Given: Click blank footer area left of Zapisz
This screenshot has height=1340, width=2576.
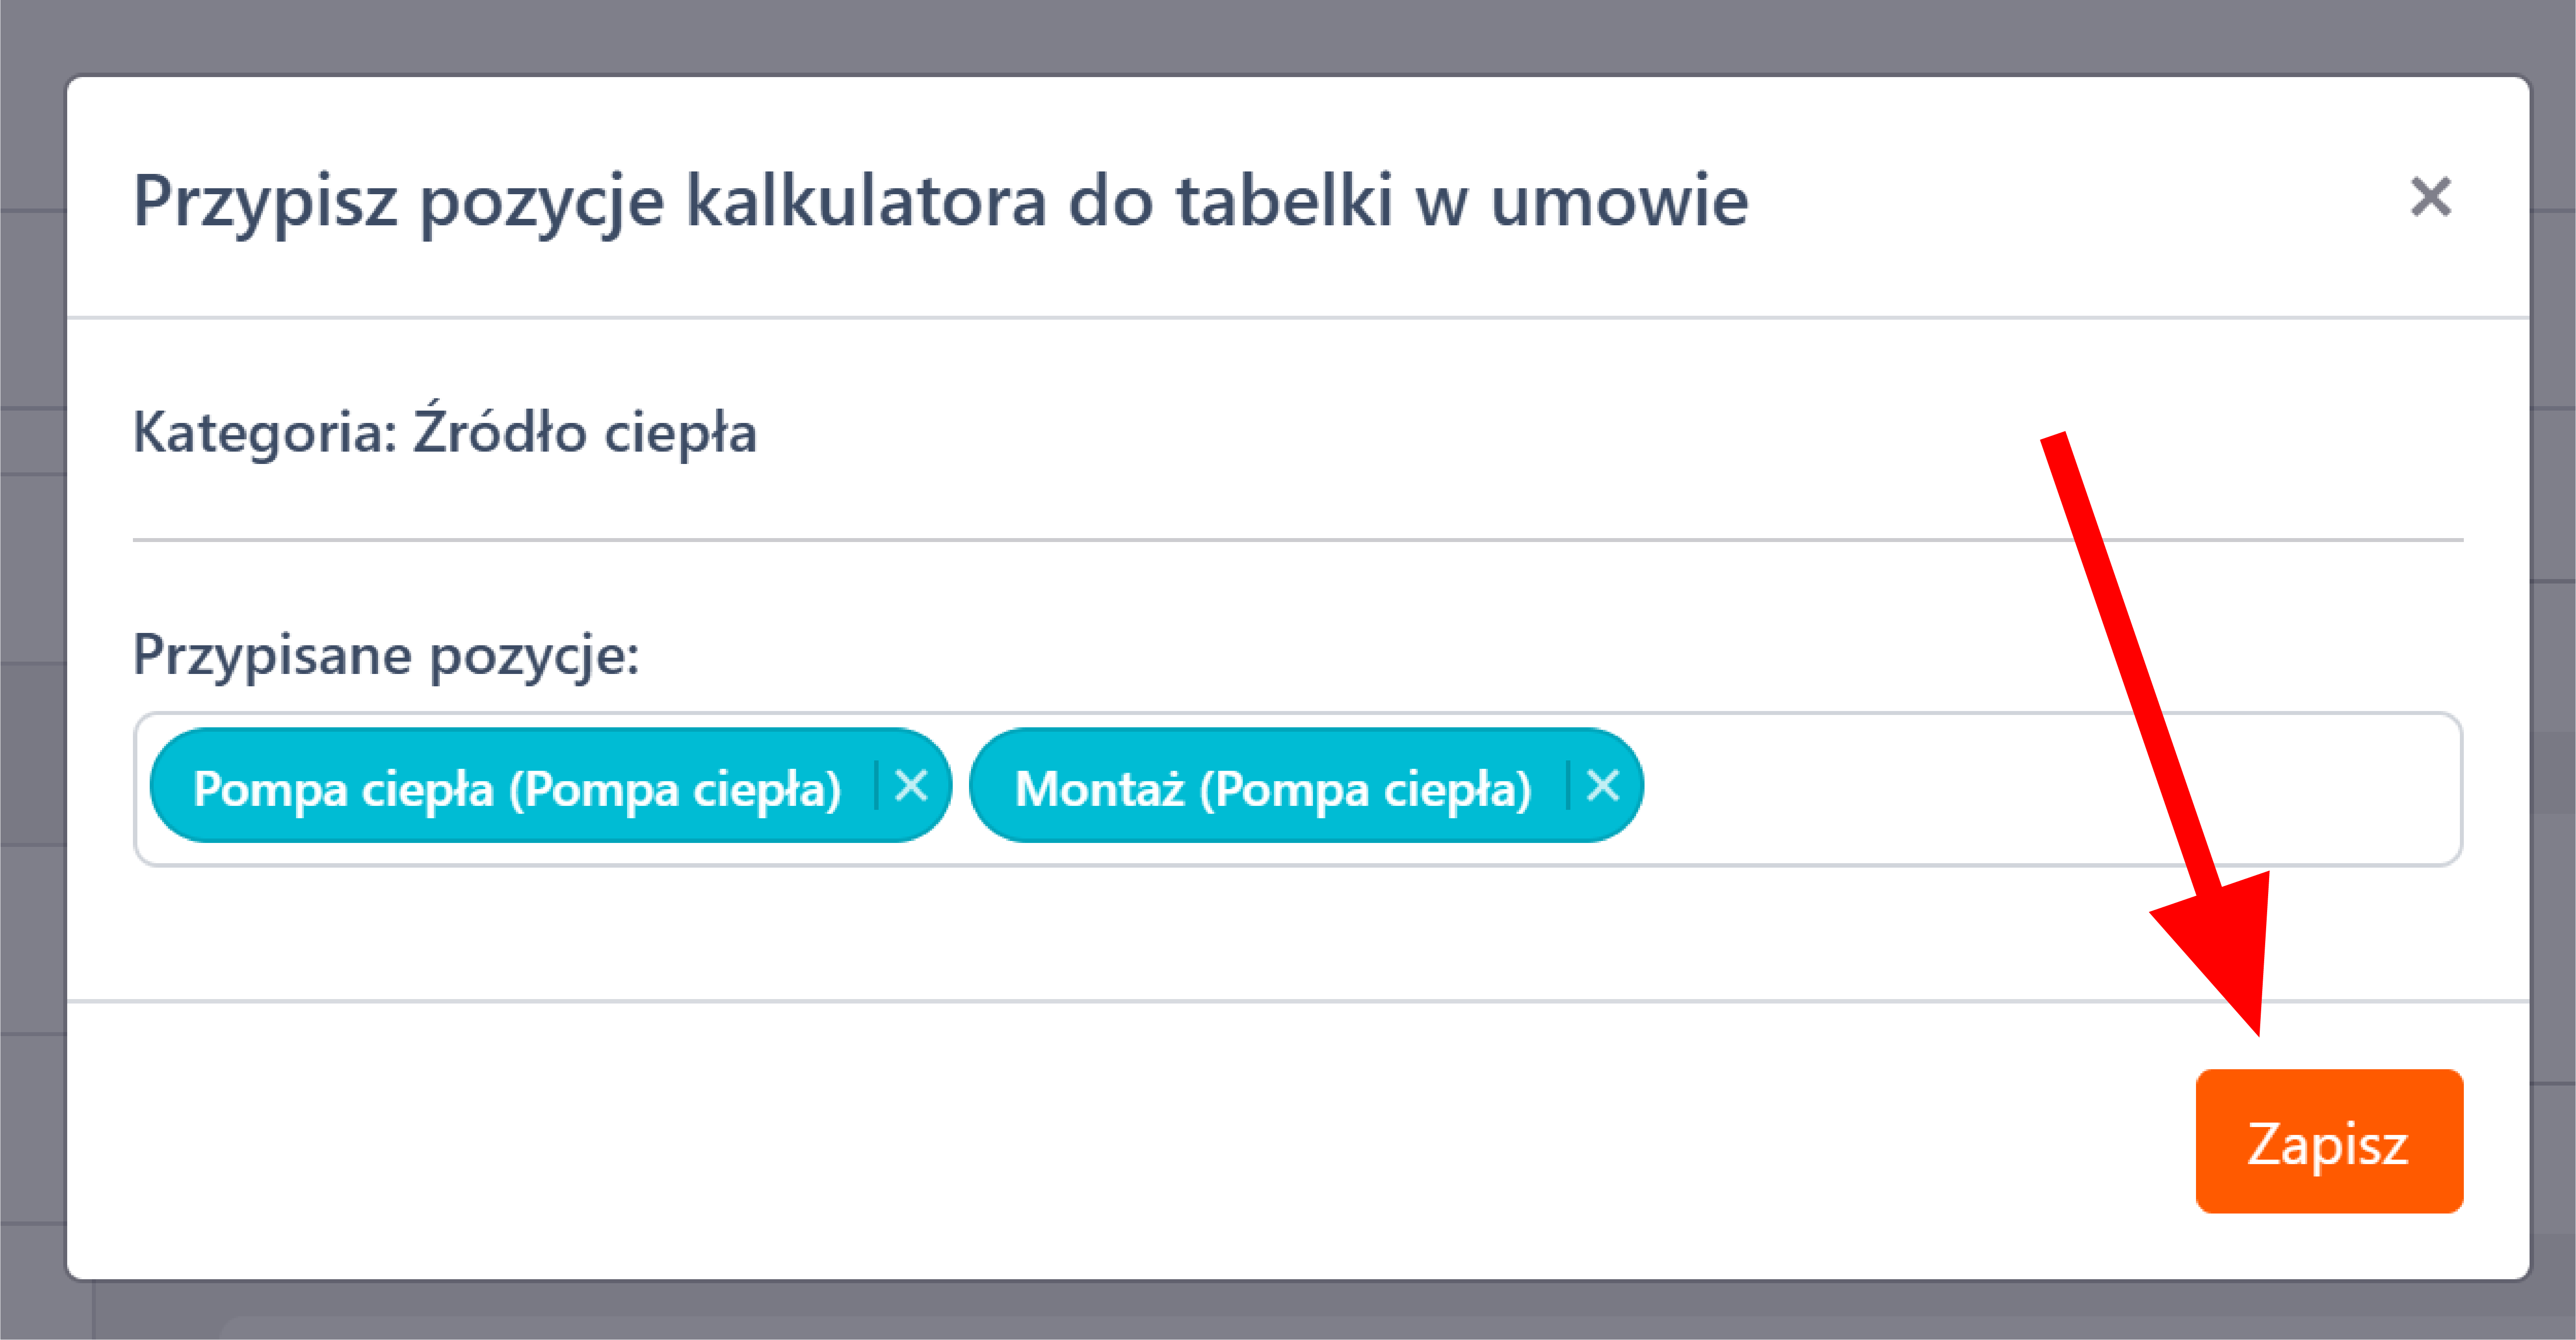Looking at the screenshot, I should click(x=1100, y=1141).
